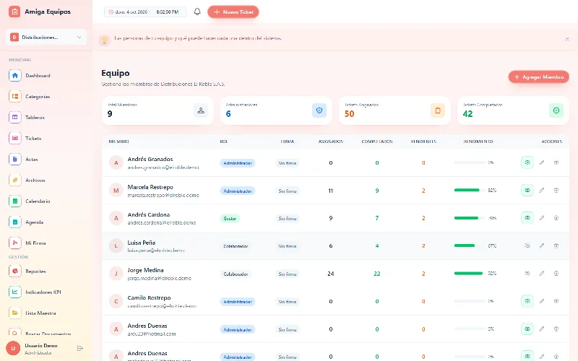Edit Luisa Peña with pencil icon

pyautogui.click(x=541, y=245)
